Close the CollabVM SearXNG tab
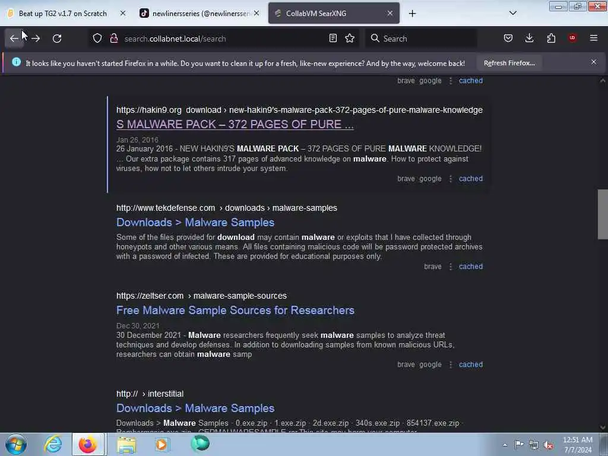The height and width of the screenshot is (456, 608). [390, 13]
